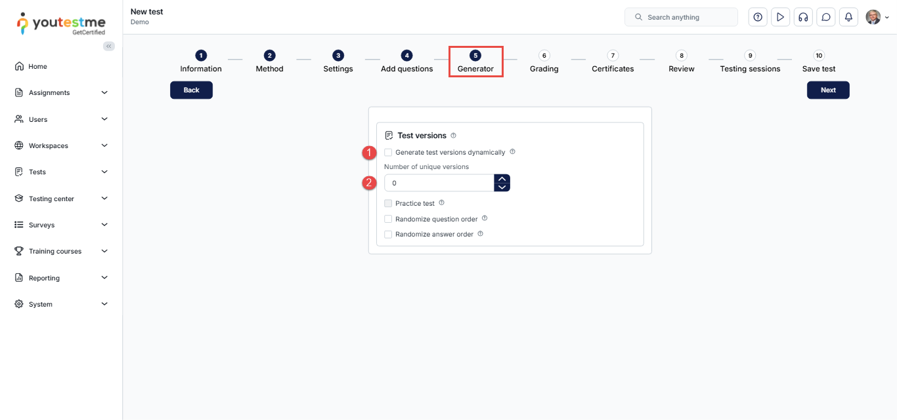Go to step 6 Grading
The height and width of the screenshot is (420, 897).
(544, 62)
